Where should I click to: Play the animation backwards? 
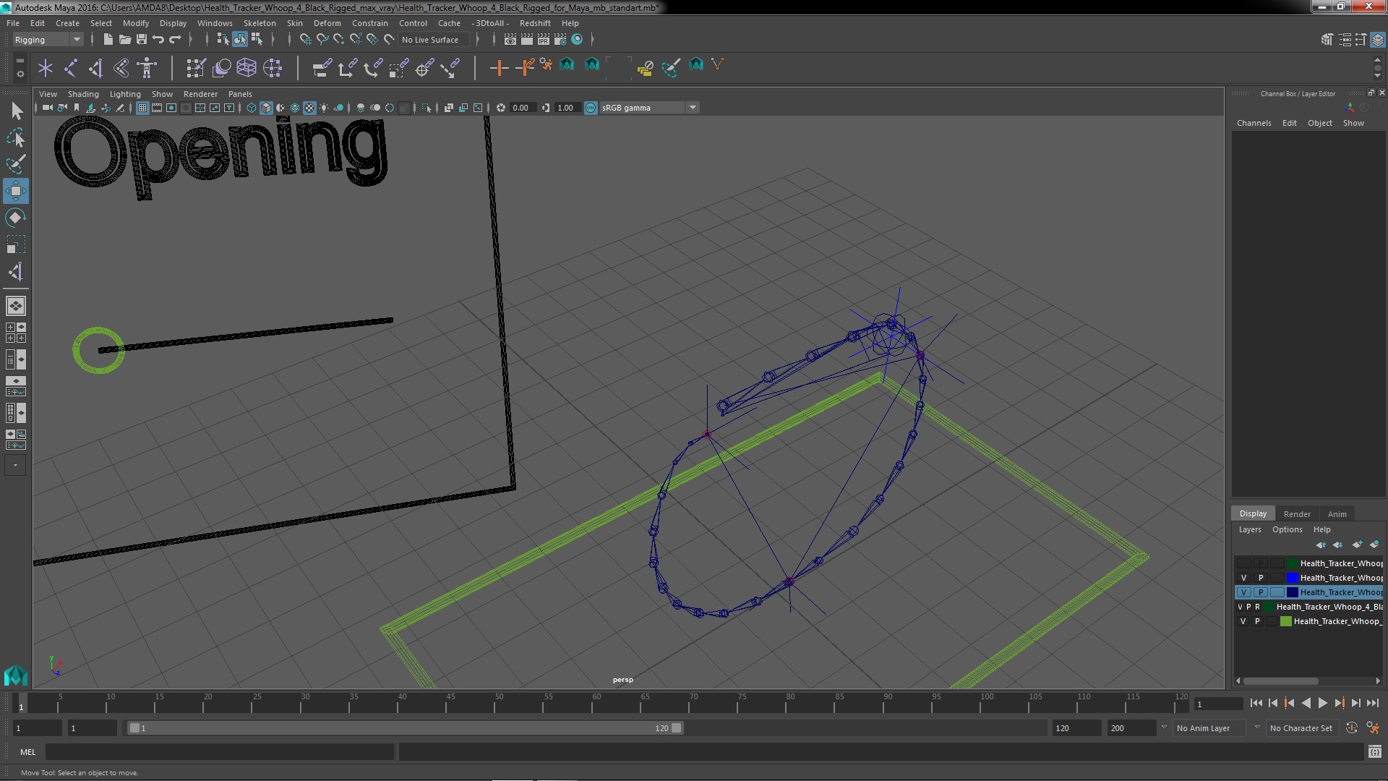click(x=1306, y=703)
